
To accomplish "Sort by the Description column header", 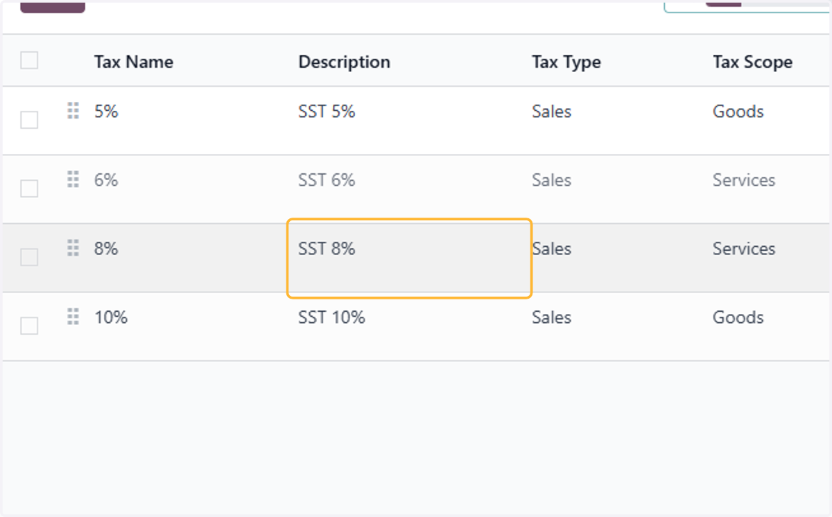I will click(x=344, y=62).
